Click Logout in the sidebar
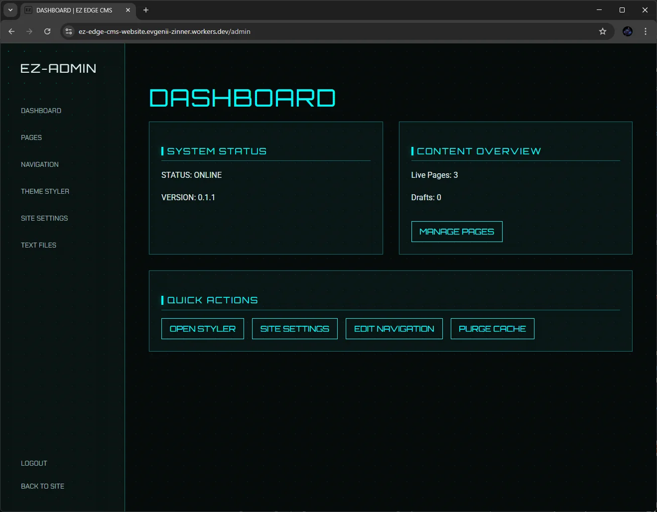The image size is (657, 512). [x=34, y=463]
